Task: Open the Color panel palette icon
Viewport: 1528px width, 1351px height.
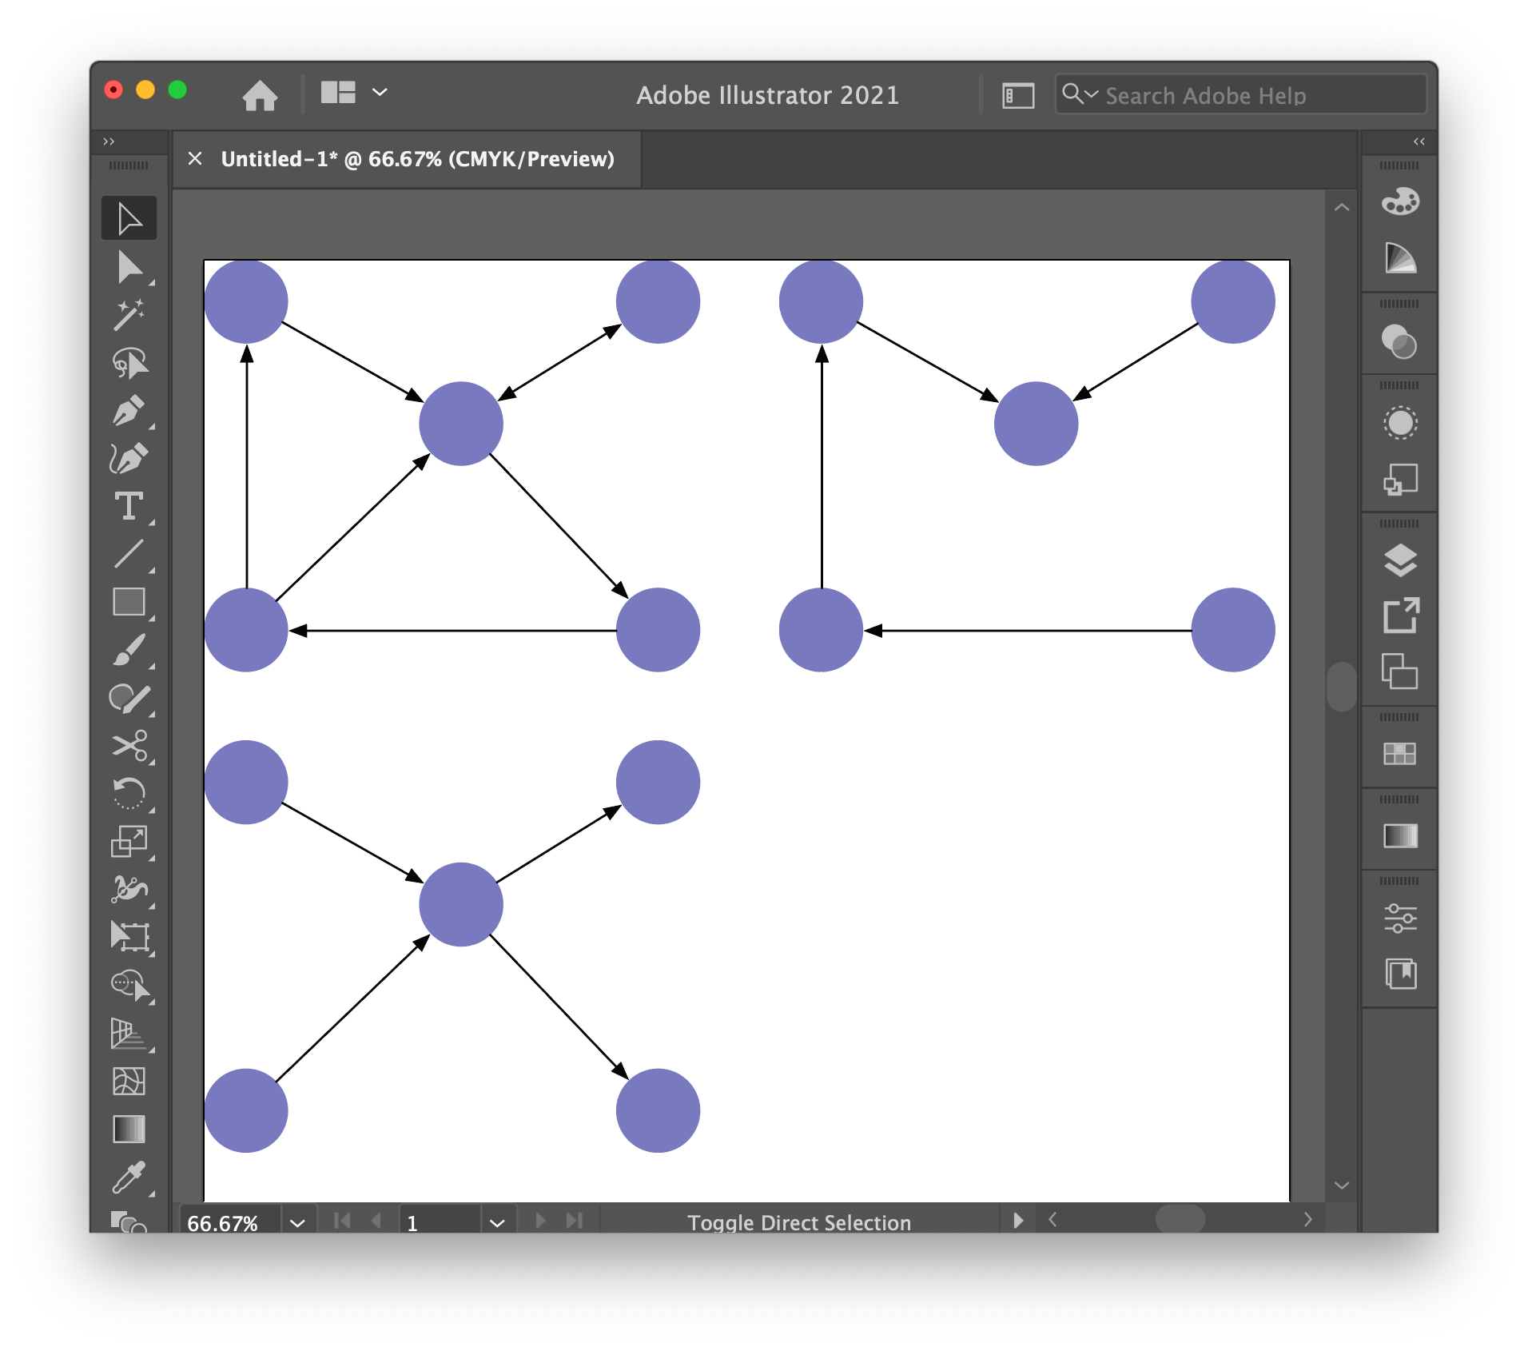Action: pos(1400,201)
